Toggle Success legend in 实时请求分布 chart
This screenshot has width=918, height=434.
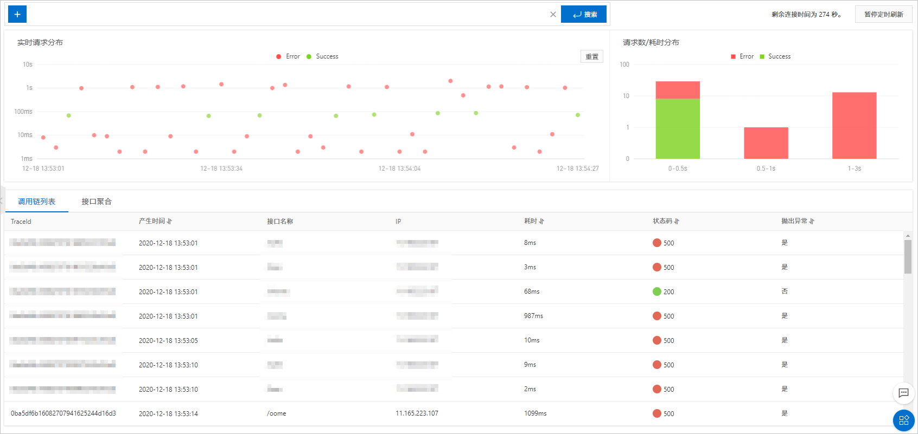coord(322,56)
